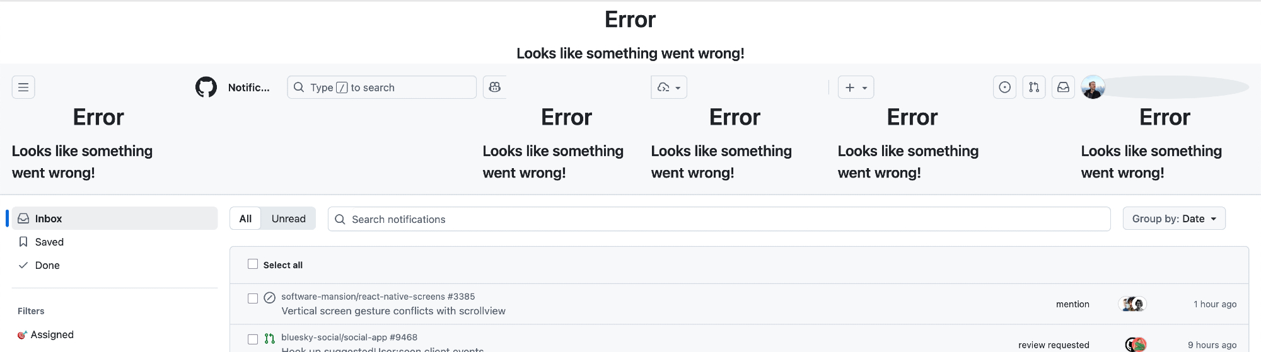Open the issues icon in header
This screenshot has width=1261, height=352.
1004,88
